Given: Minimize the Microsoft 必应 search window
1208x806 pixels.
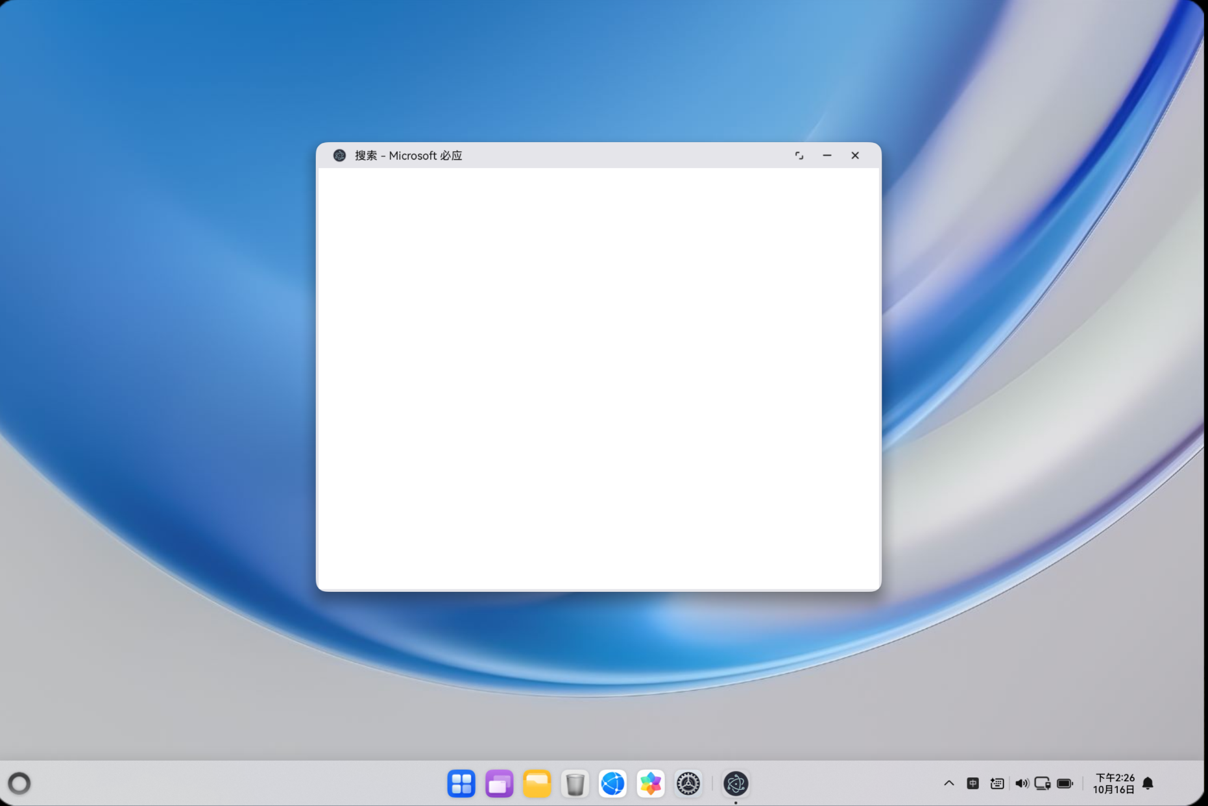Looking at the screenshot, I should click(x=827, y=156).
